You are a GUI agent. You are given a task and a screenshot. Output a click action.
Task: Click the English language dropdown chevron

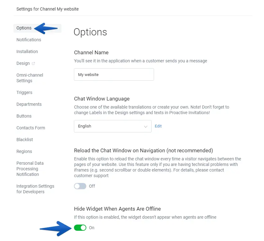[x=146, y=127]
